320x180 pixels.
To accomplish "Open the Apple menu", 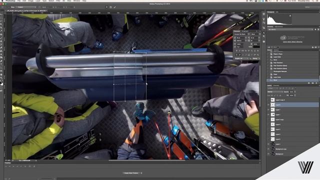I will point(2,1).
